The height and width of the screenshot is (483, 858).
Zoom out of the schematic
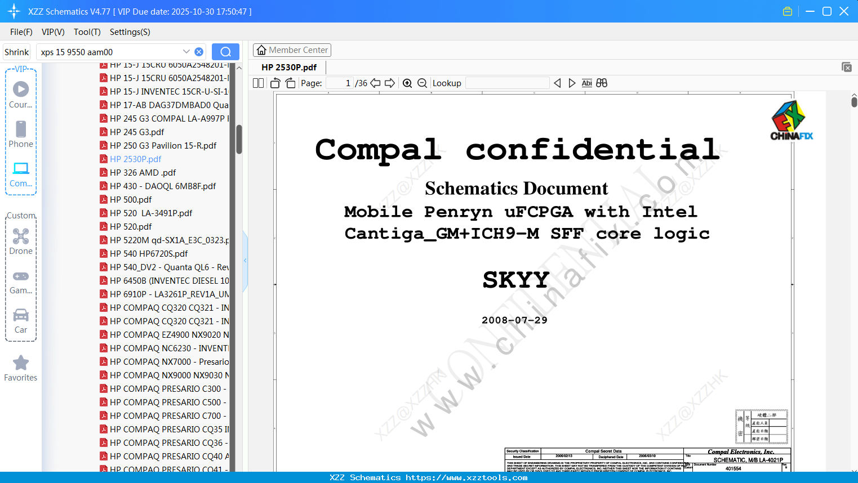(x=422, y=83)
